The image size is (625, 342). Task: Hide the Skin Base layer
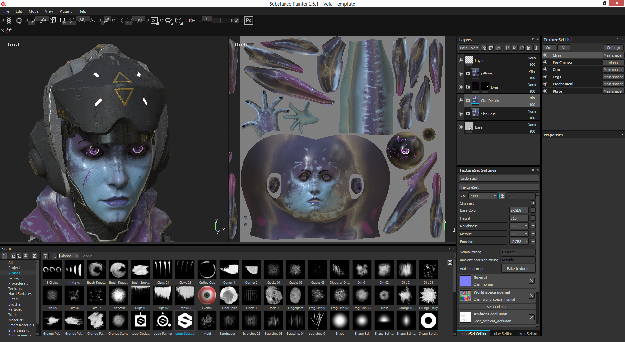click(461, 114)
